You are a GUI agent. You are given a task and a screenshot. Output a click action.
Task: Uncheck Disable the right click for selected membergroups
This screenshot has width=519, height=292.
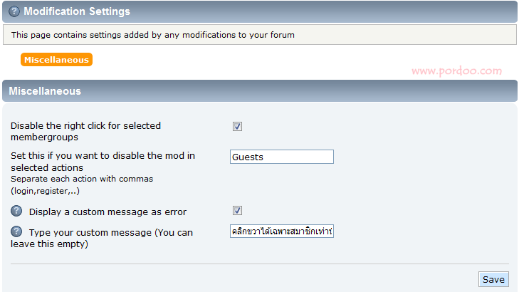pos(237,127)
